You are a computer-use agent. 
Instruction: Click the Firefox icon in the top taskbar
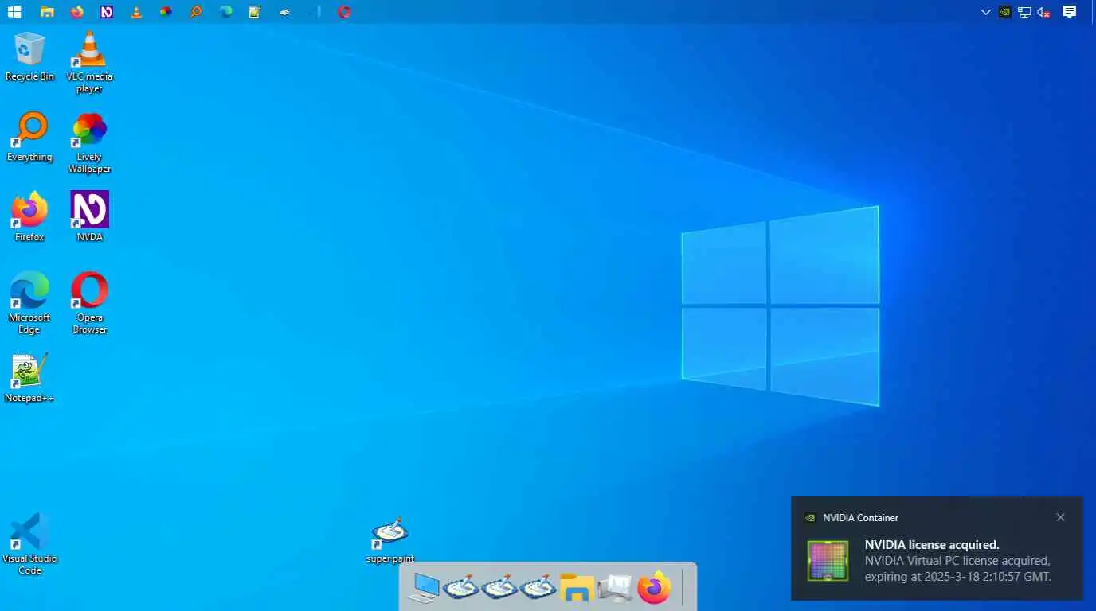pos(76,12)
